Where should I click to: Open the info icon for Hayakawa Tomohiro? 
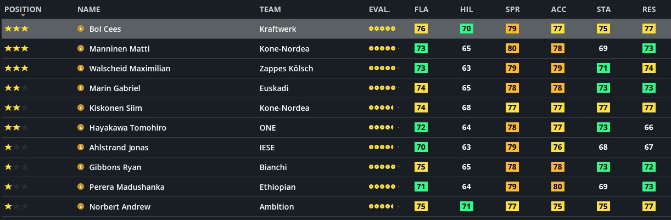click(x=81, y=128)
